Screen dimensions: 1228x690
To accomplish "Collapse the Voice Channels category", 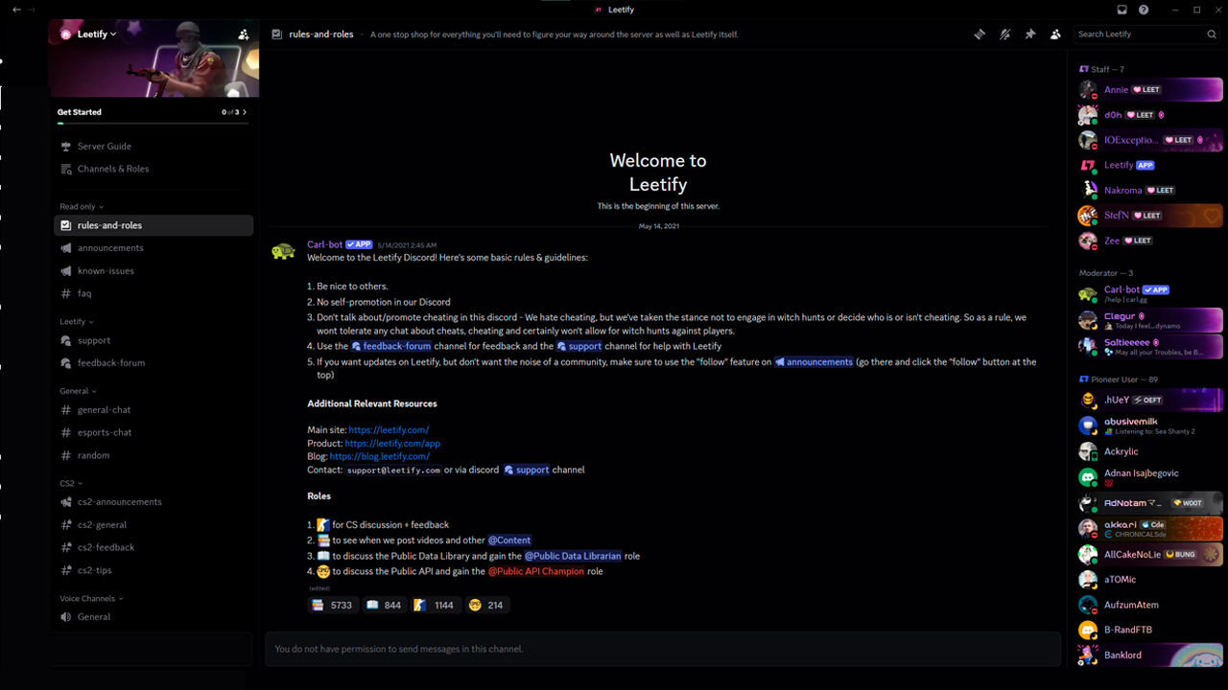I will pos(91,599).
